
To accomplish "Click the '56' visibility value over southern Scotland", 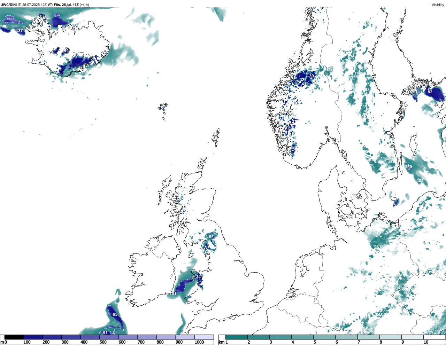I will click(211, 237).
